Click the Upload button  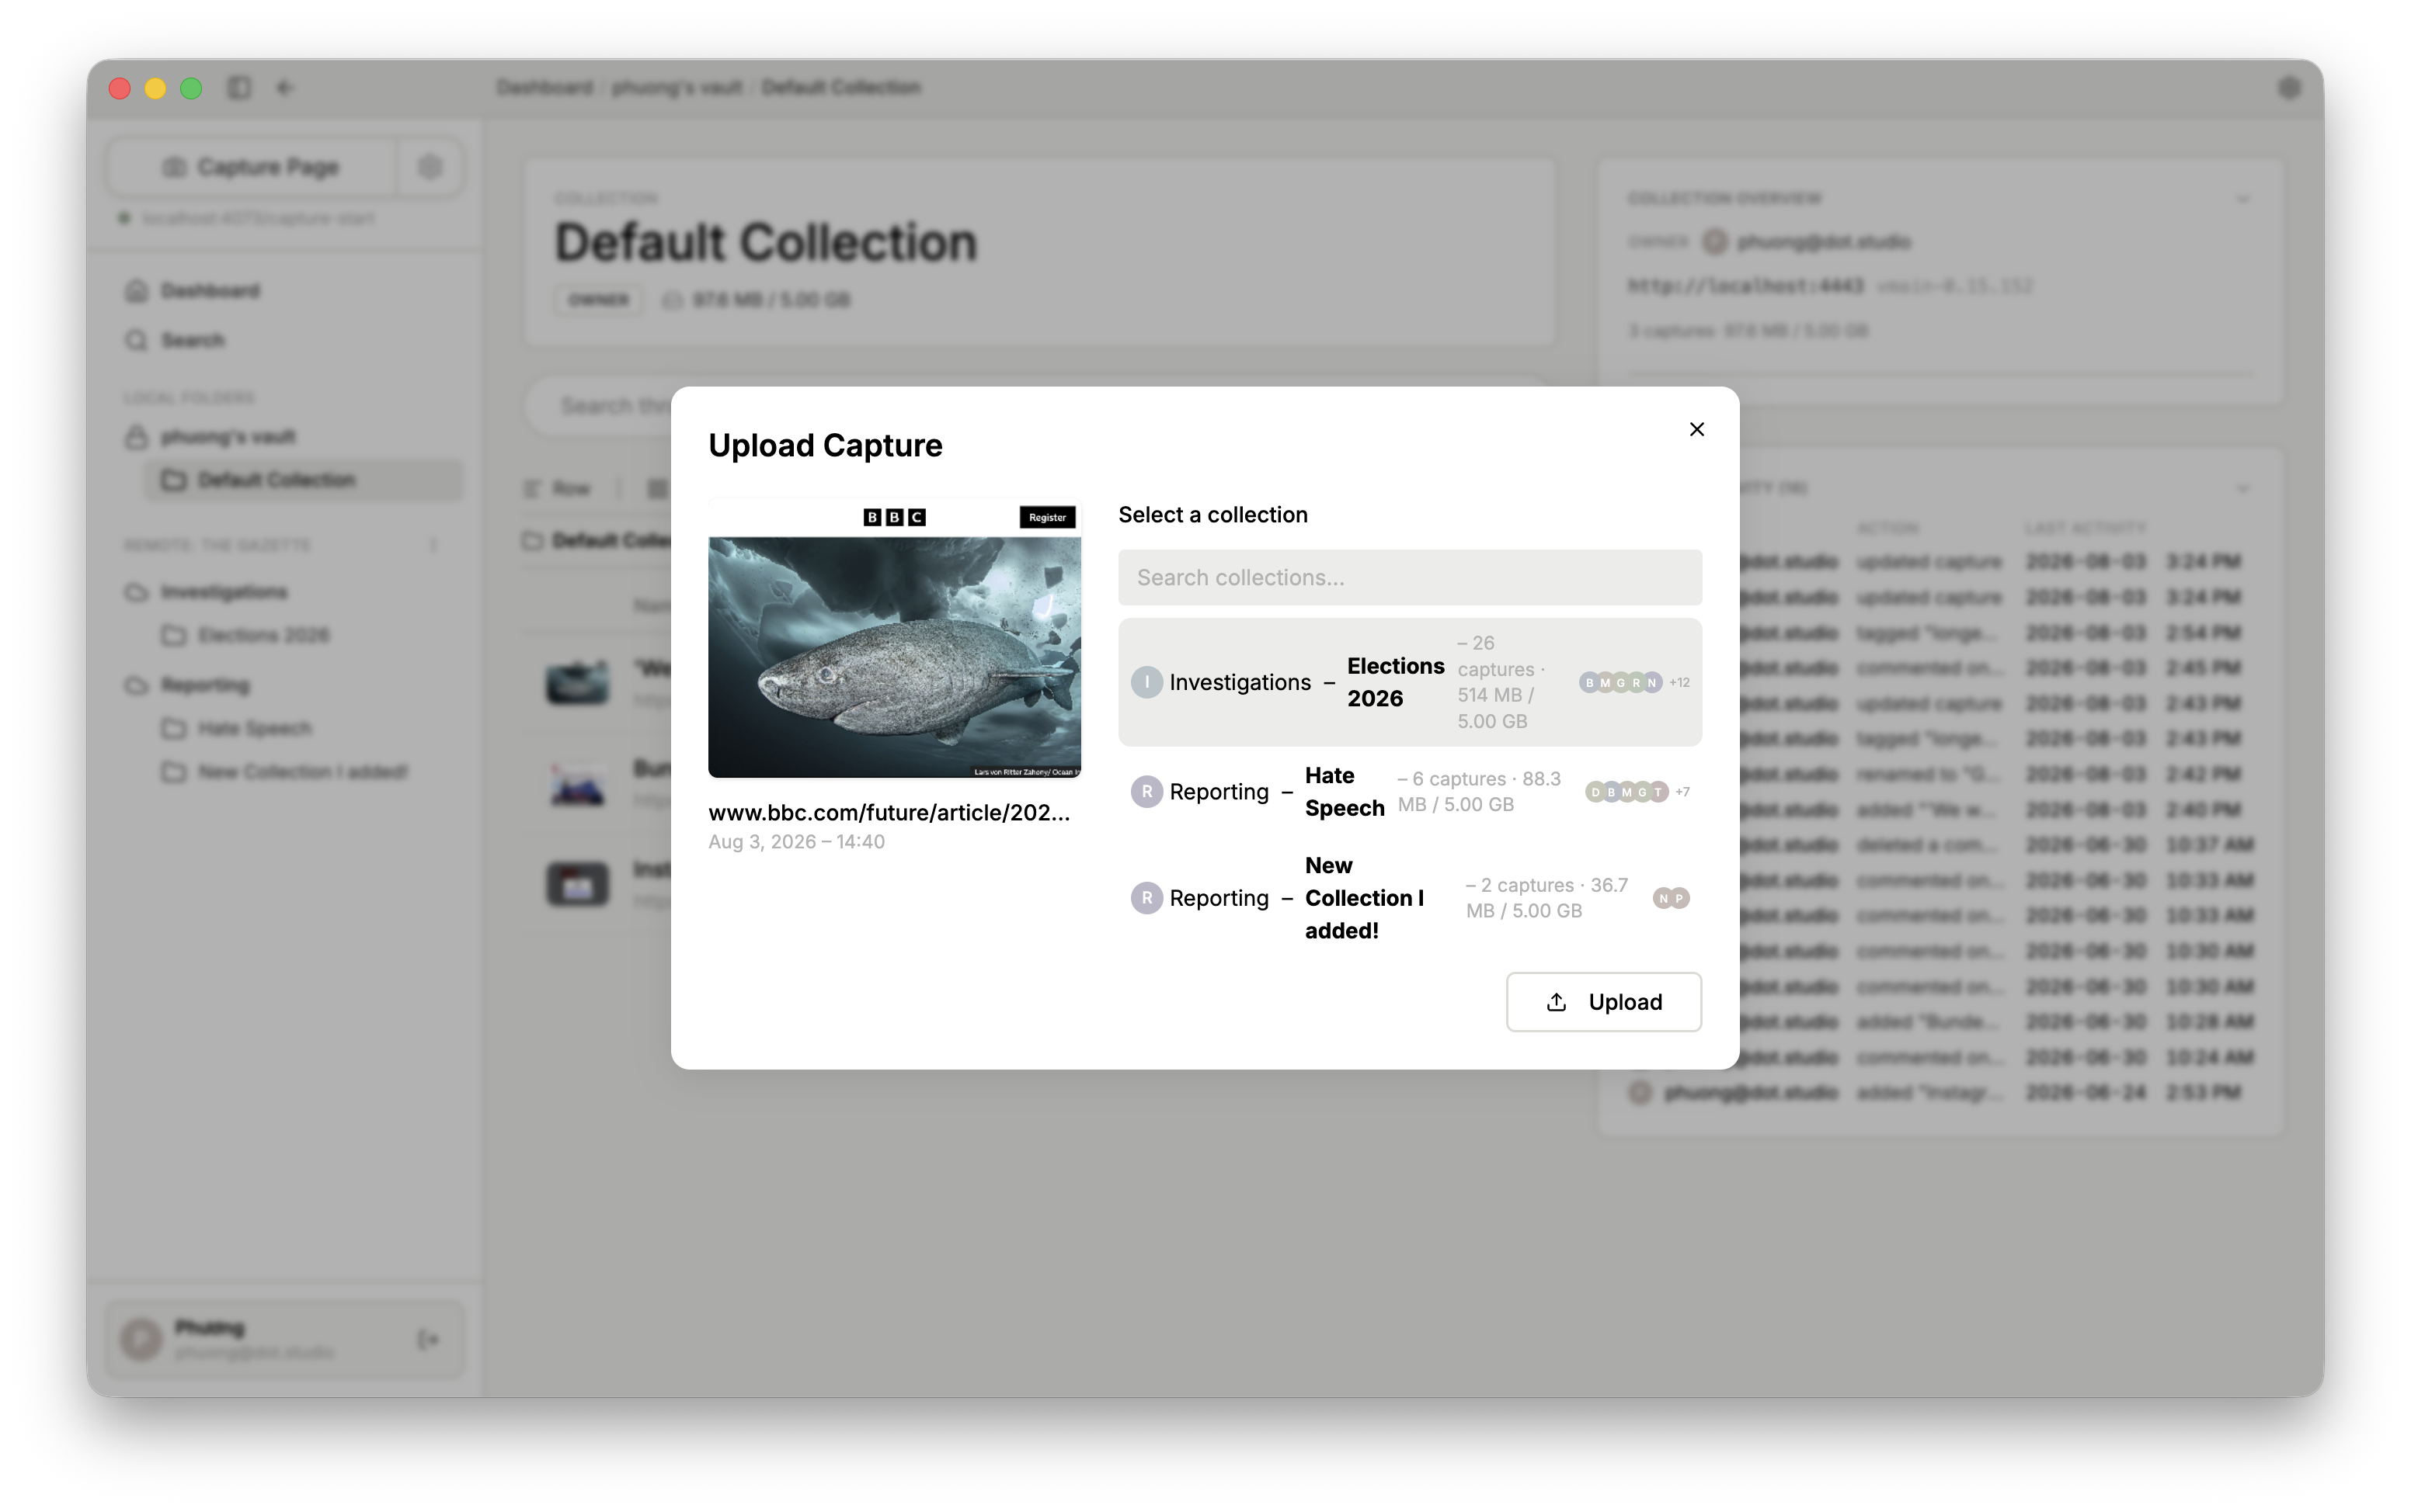pos(1602,1002)
